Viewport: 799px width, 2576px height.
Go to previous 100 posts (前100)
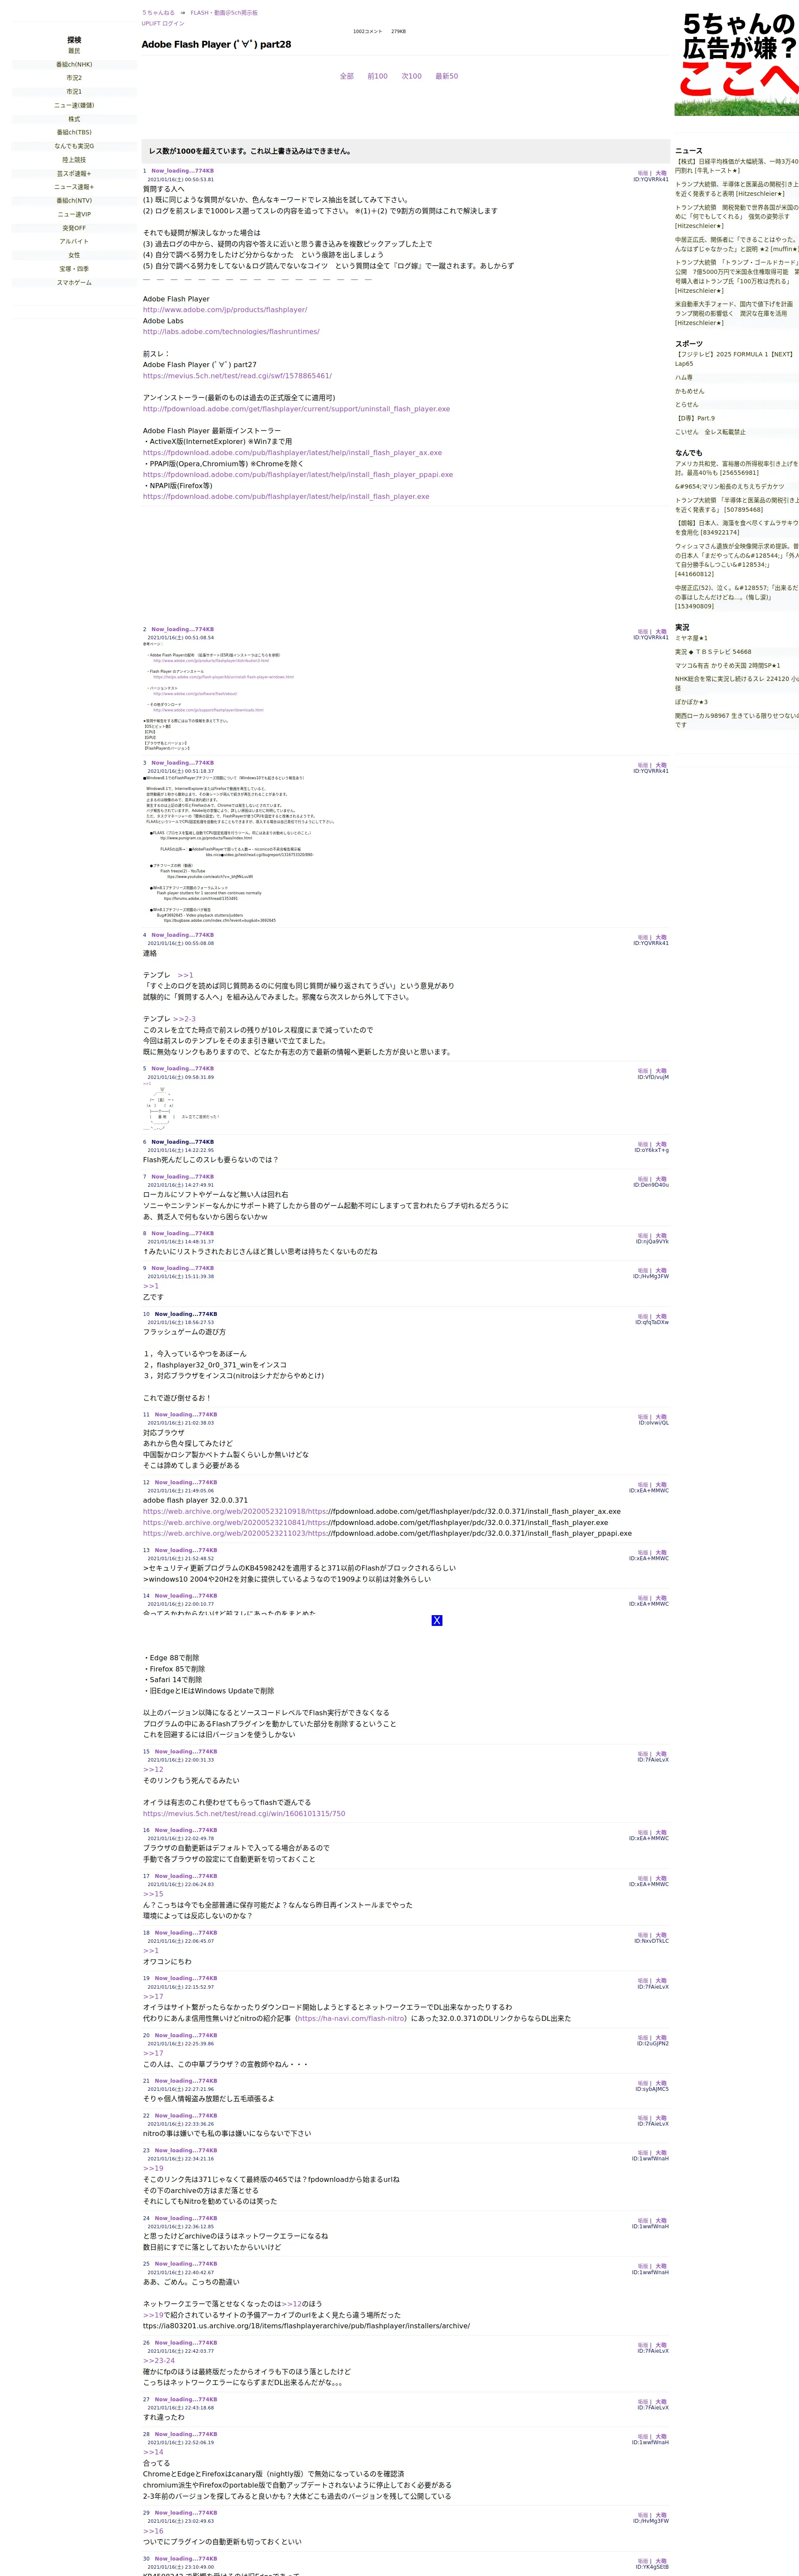377,76
